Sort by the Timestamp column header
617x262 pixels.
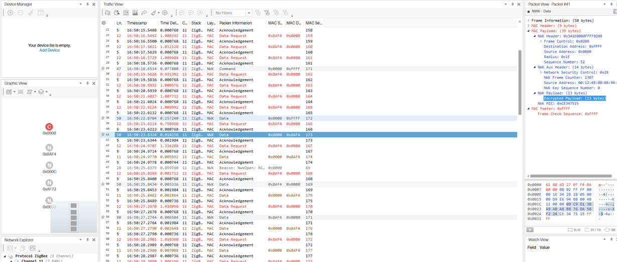142,23
